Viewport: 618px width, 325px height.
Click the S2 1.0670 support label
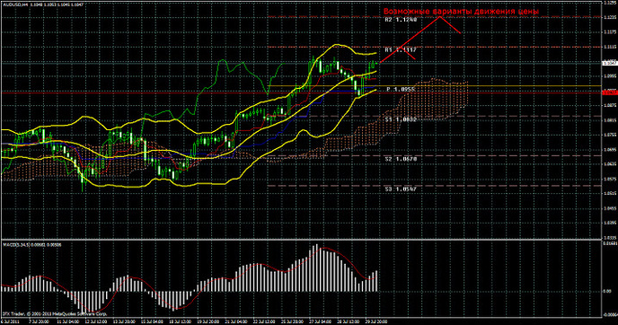[x=401, y=159]
